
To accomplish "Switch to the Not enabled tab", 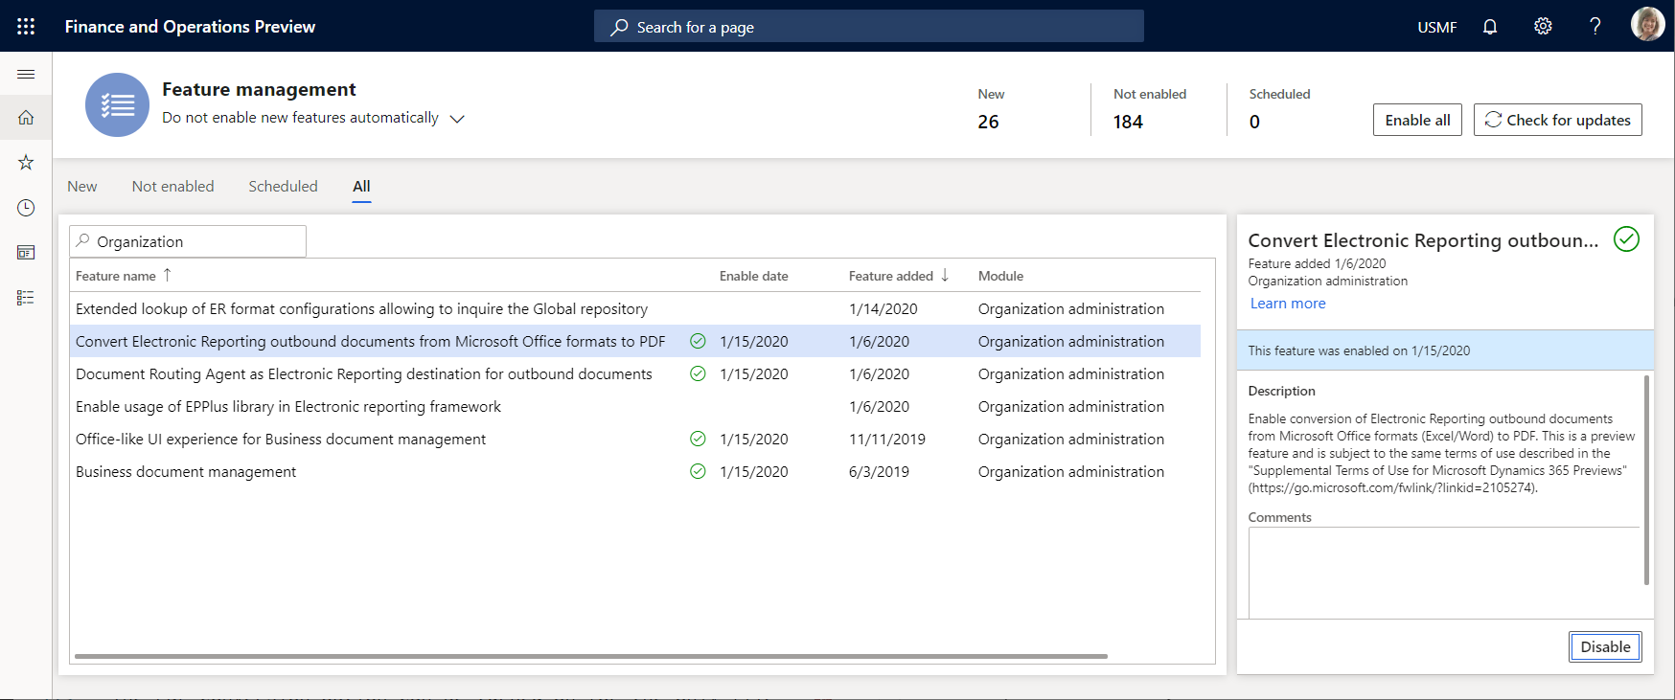I will (172, 187).
